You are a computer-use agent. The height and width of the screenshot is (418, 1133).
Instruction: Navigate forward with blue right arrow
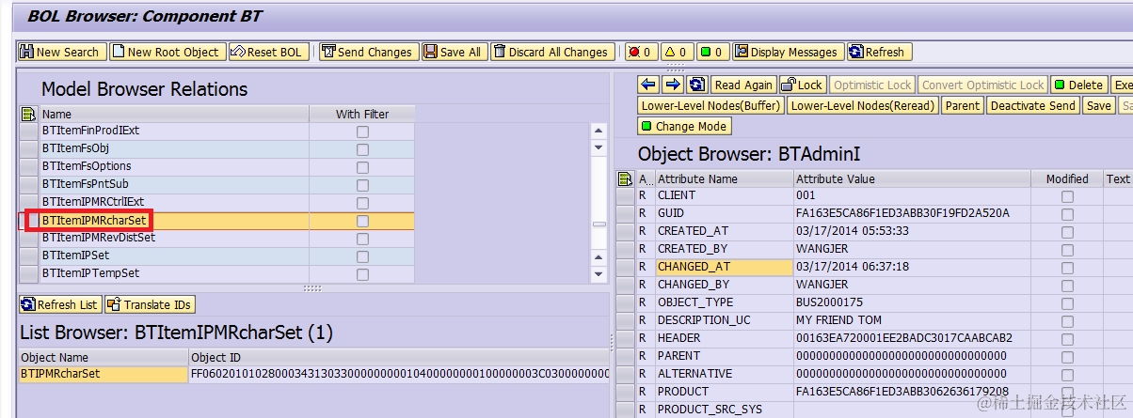pyautogui.click(x=673, y=85)
